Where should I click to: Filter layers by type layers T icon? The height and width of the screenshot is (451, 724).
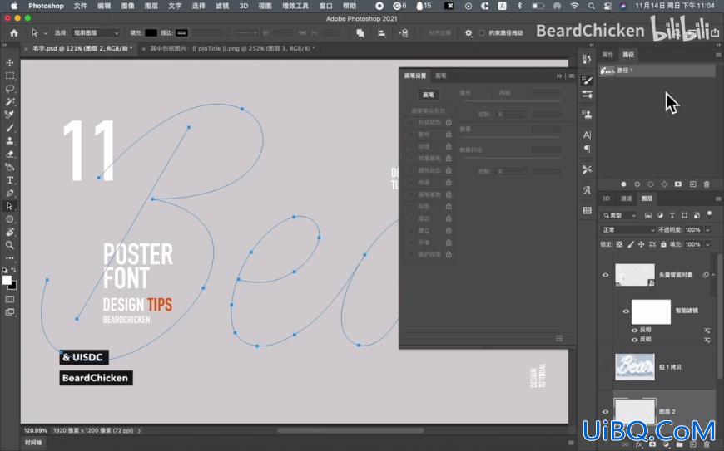tap(672, 215)
